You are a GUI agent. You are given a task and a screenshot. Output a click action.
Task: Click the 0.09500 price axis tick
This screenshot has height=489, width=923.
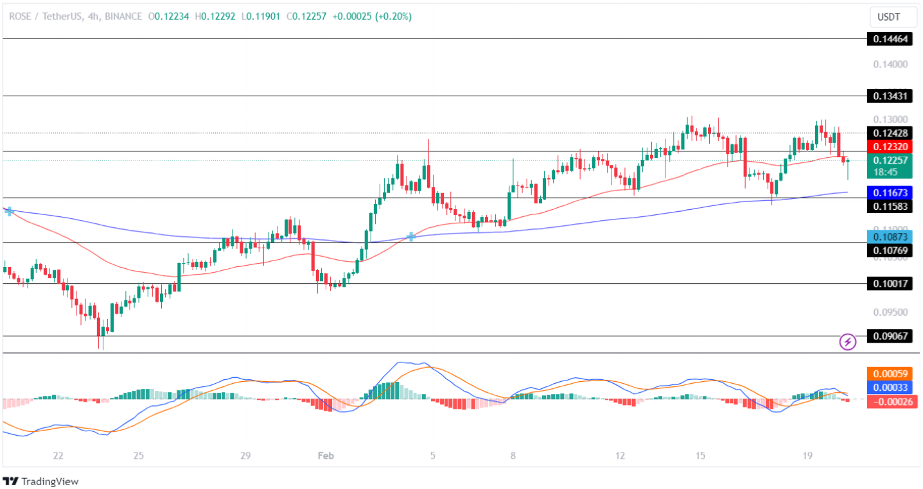[890, 313]
